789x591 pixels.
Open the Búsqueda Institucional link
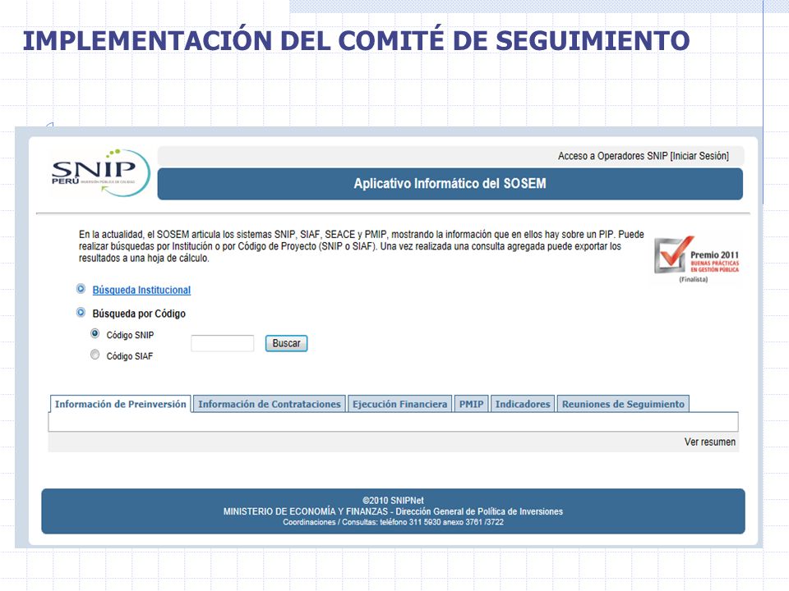(x=141, y=290)
